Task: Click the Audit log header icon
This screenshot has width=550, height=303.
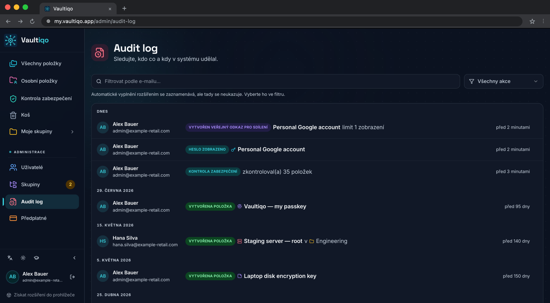Action: [x=100, y=52]
